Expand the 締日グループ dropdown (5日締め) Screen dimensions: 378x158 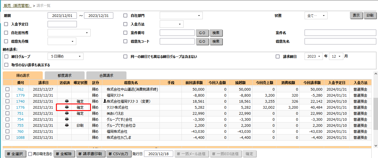click(65, 56)
